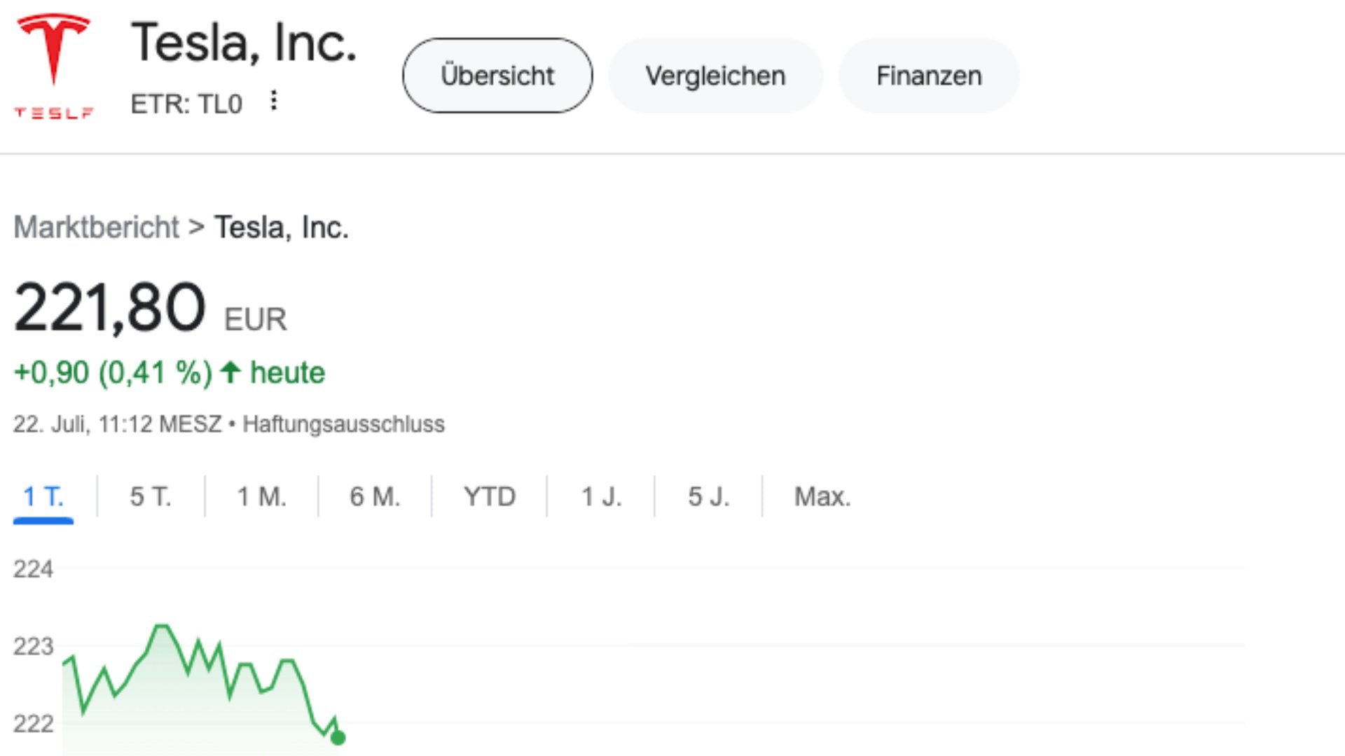Show the 1 J. chart range

click(x=601, y=497)
